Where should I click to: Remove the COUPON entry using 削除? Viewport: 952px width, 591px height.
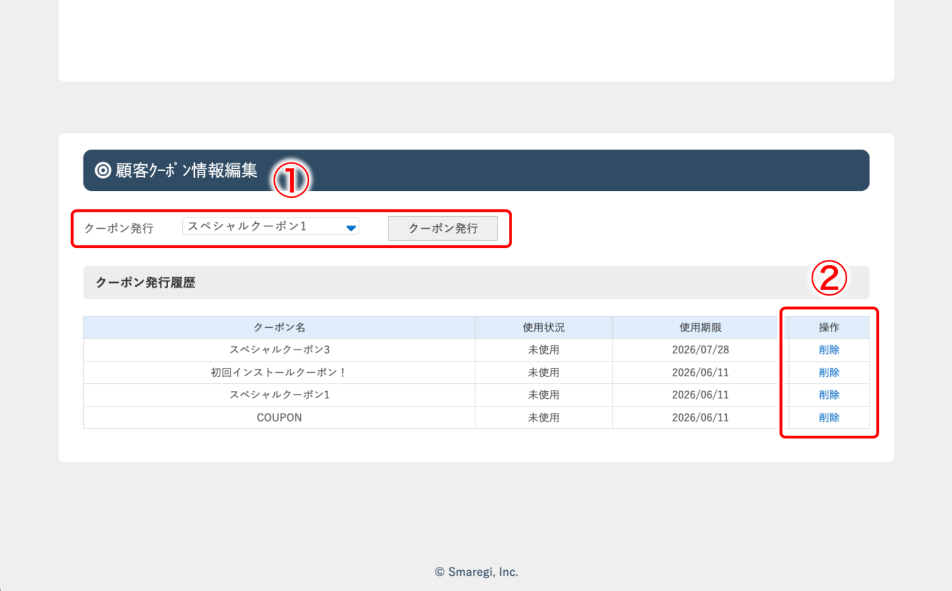[x=829, y=417]
